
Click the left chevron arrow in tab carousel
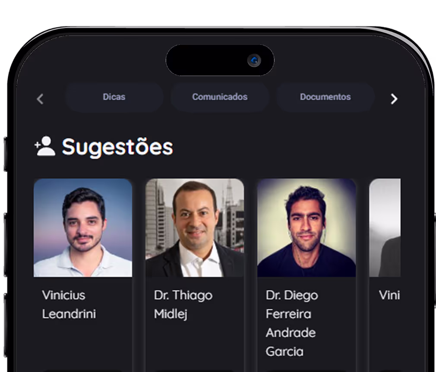pyautogui.click(x=40, y=99)
